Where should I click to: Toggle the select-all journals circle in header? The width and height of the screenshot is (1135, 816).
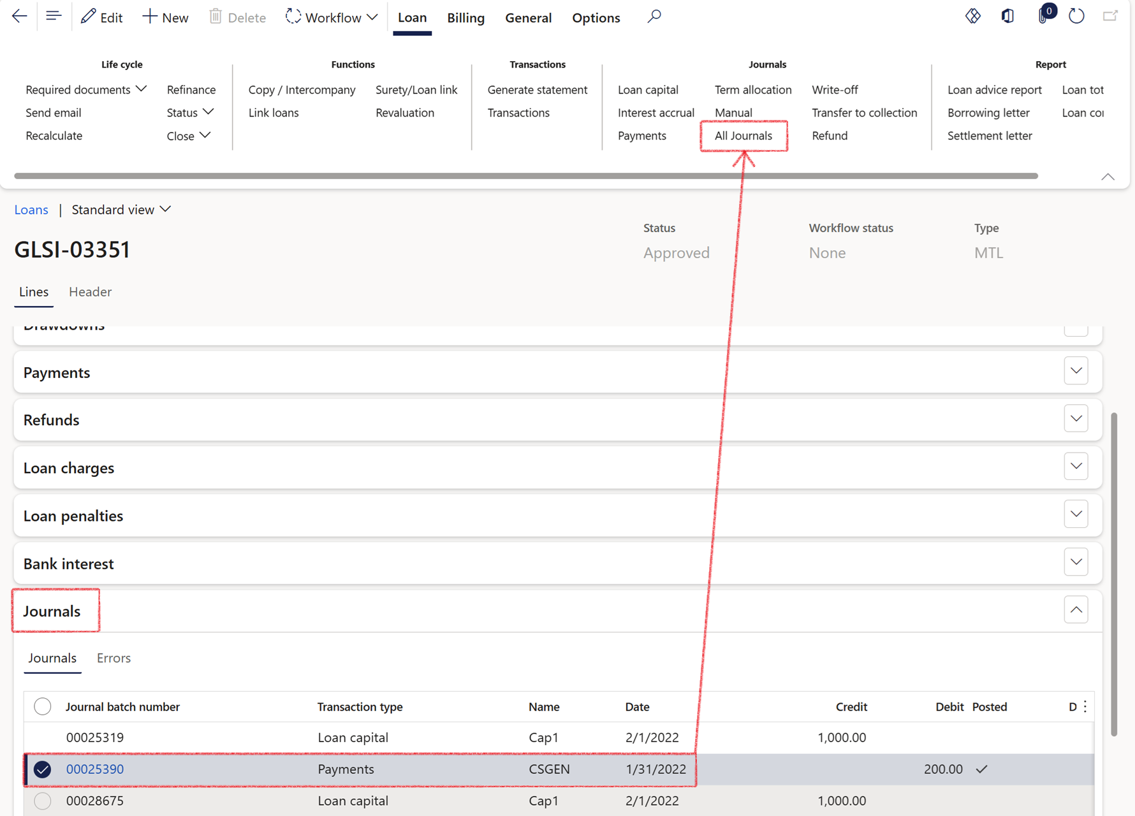coord(43,706)
